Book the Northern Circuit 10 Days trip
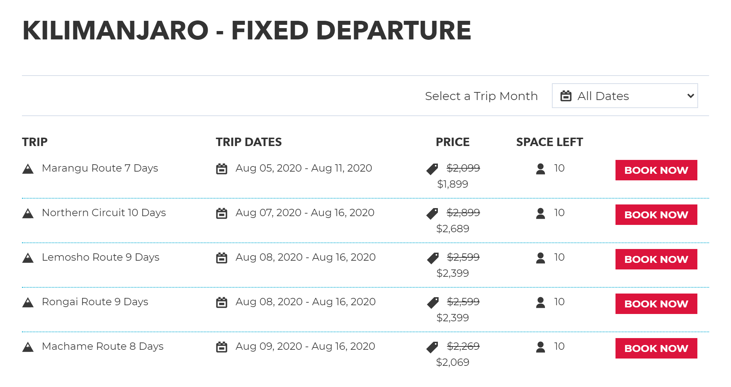Viewport: 731px width, 387px height. [x=656, y=215]
